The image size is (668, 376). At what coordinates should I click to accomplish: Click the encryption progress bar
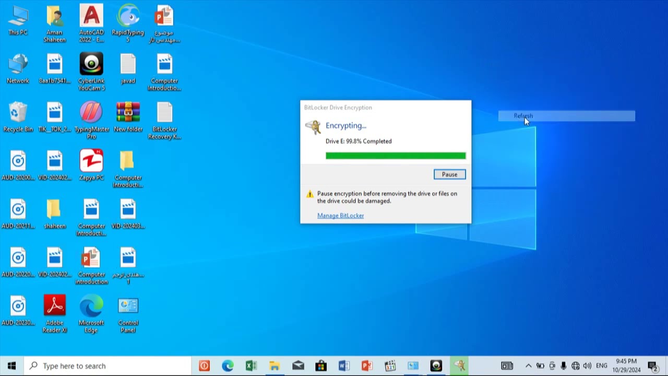[x=396, y=156]
